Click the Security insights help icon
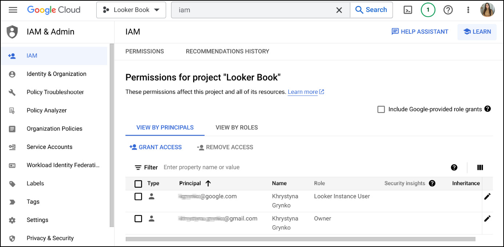504x247 pixels. pyautogui.click(x=432, y=183)
